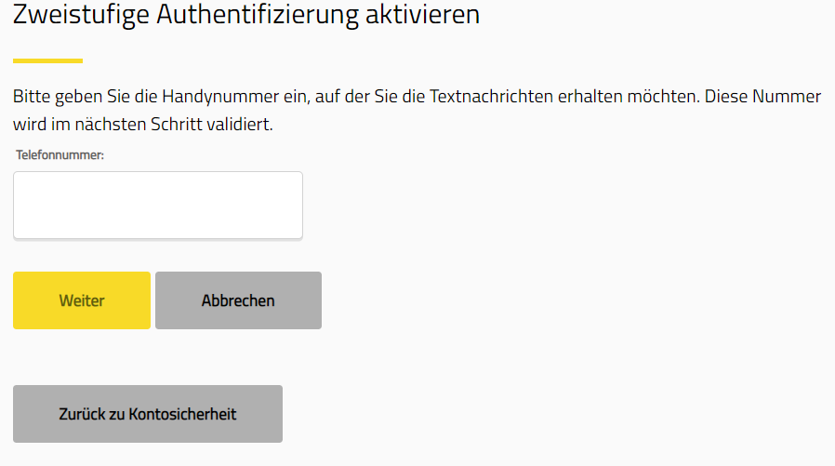
Task: Click the Telefonnummer input field
Action: (158, 205)
